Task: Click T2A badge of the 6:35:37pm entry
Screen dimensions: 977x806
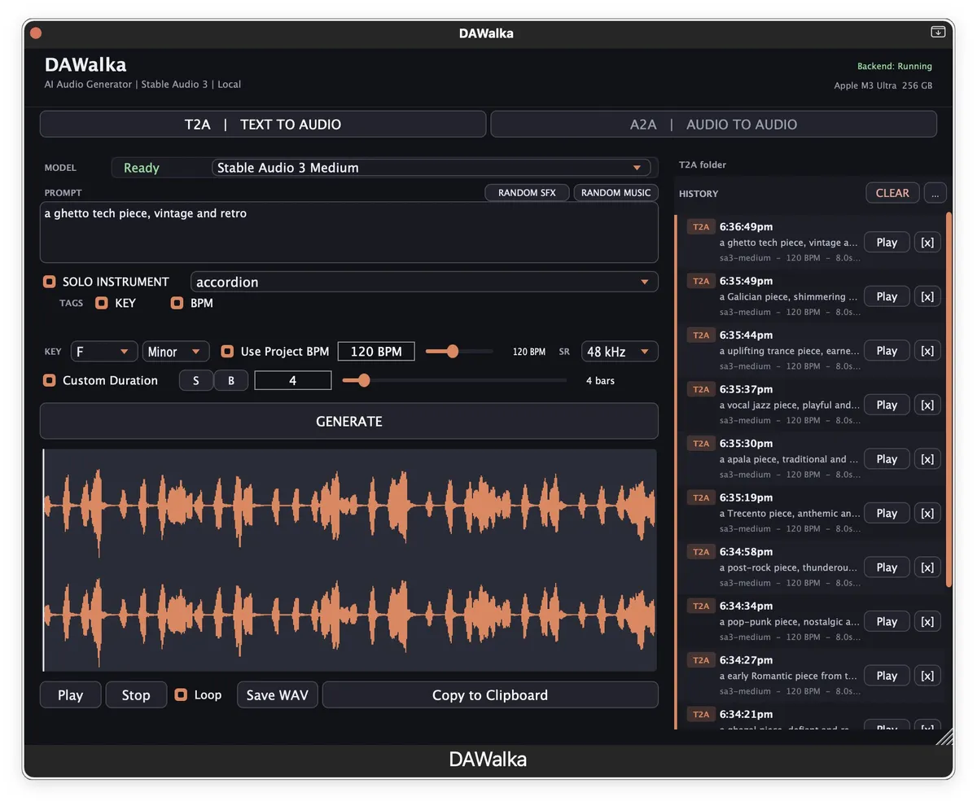Action: (701, 389)
